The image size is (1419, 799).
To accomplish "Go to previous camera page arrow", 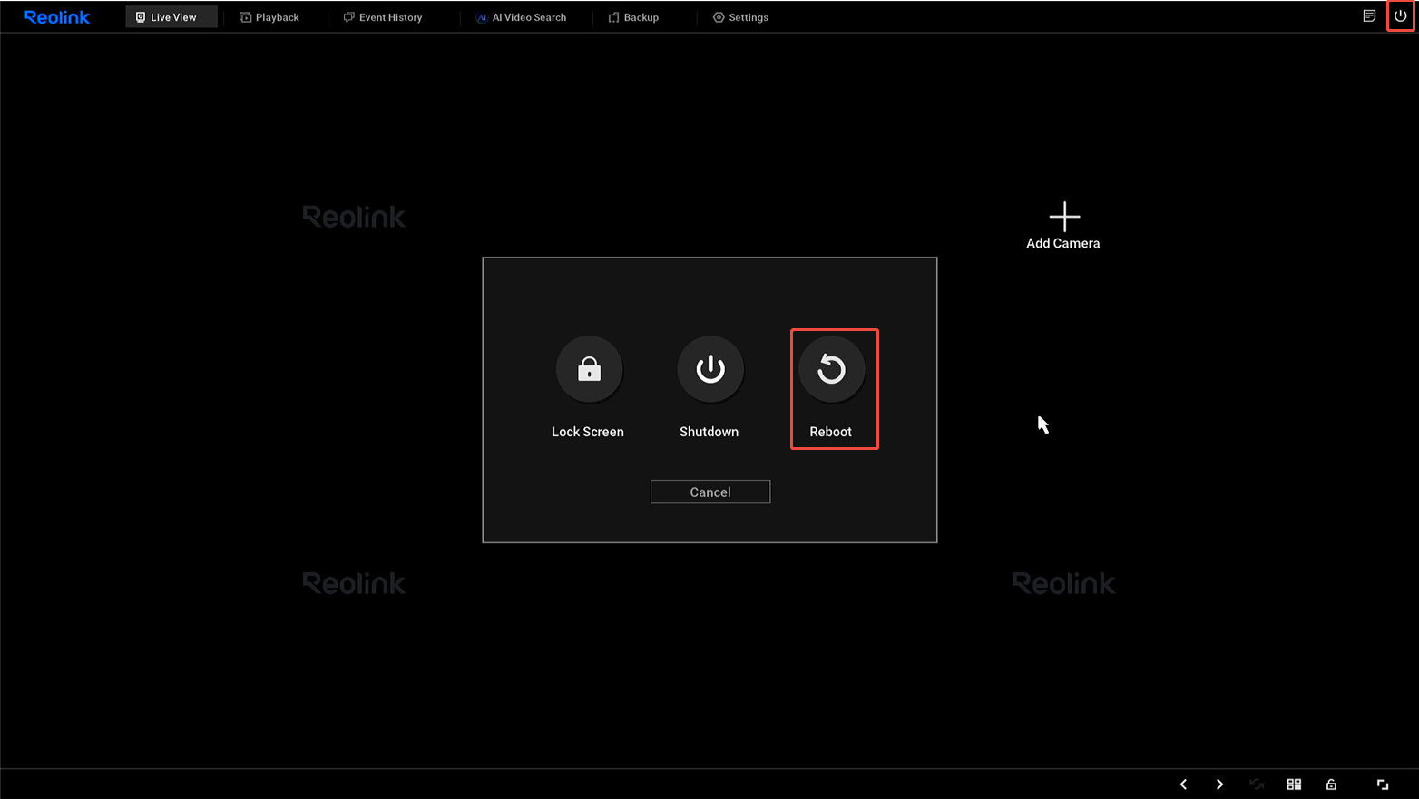I will 1183,784.
